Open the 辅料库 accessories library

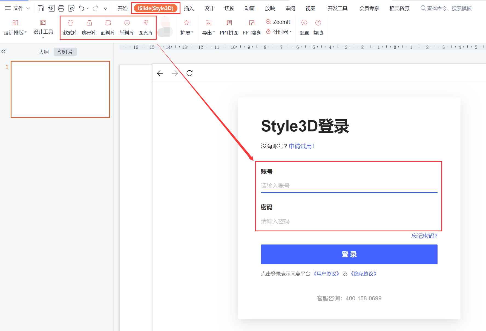coord(127,28)
